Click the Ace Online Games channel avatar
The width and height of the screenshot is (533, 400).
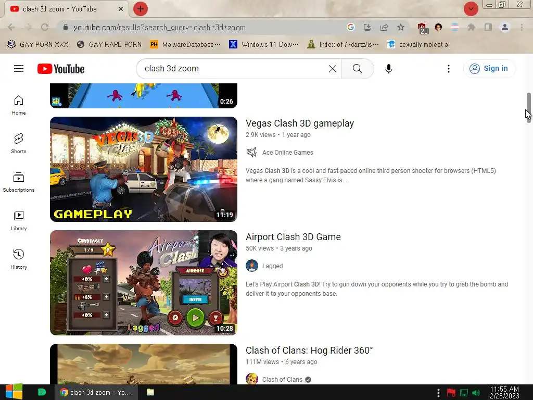(x=252, y=153)
